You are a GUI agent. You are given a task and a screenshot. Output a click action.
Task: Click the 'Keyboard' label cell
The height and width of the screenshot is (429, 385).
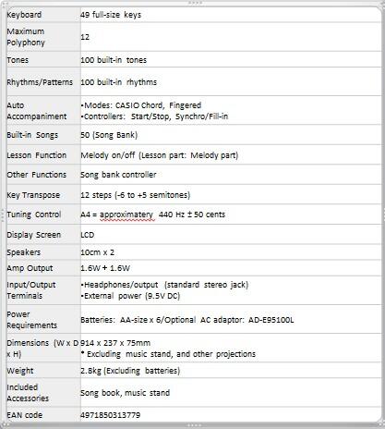coord(43,15)
